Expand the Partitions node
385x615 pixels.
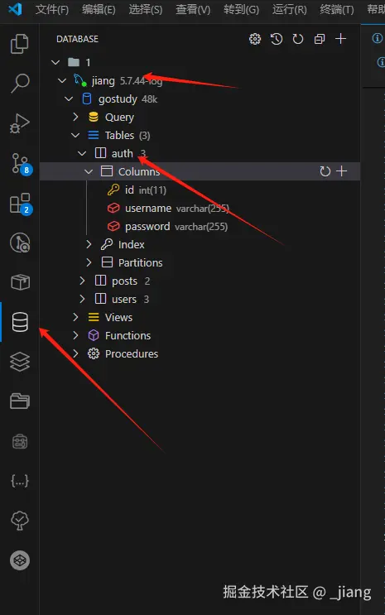89,262
